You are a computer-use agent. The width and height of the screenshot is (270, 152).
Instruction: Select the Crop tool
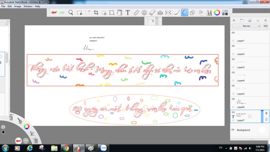tap(96, 13)
